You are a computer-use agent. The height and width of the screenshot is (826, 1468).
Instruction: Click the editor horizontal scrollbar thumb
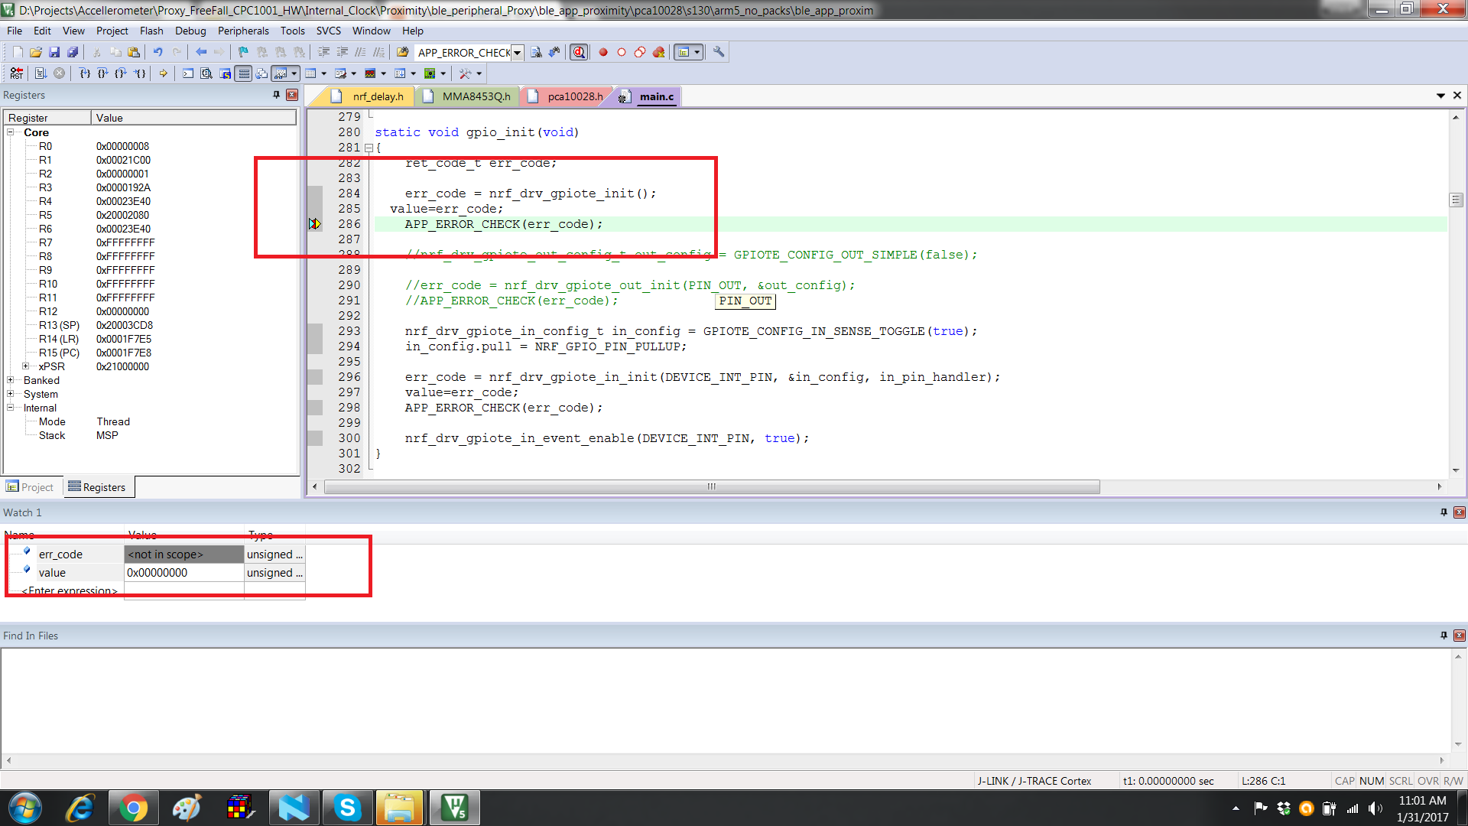tap(711, 487)
